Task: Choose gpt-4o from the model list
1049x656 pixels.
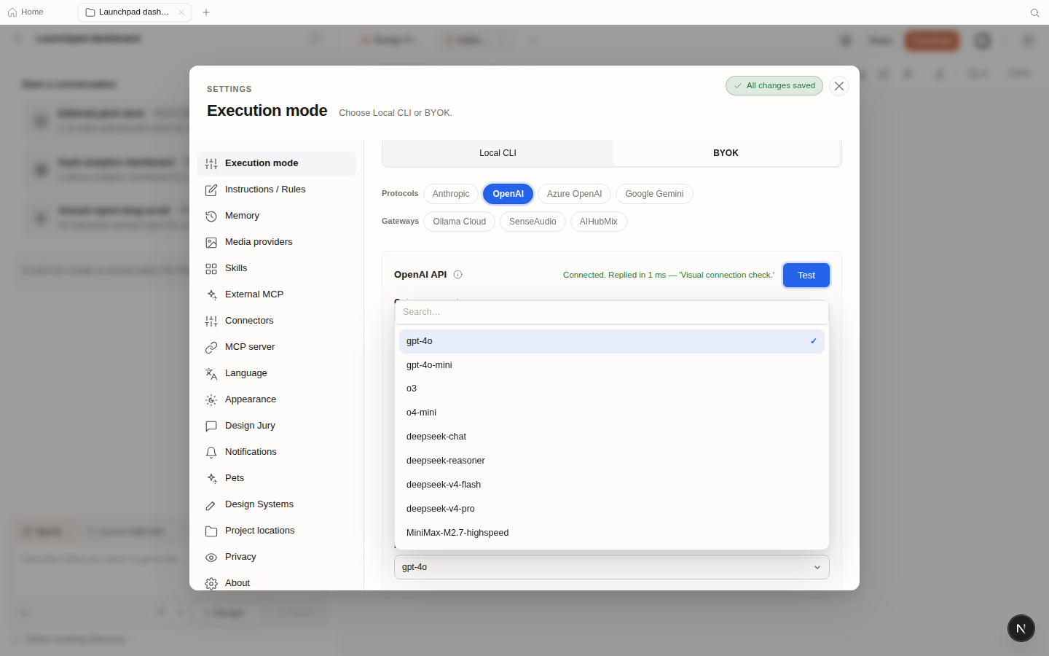Action: click(612, 341)
